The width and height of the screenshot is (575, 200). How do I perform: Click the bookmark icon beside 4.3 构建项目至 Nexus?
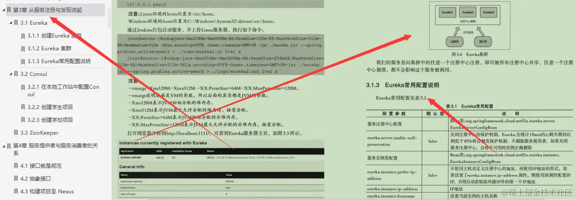tap(16, 192)
